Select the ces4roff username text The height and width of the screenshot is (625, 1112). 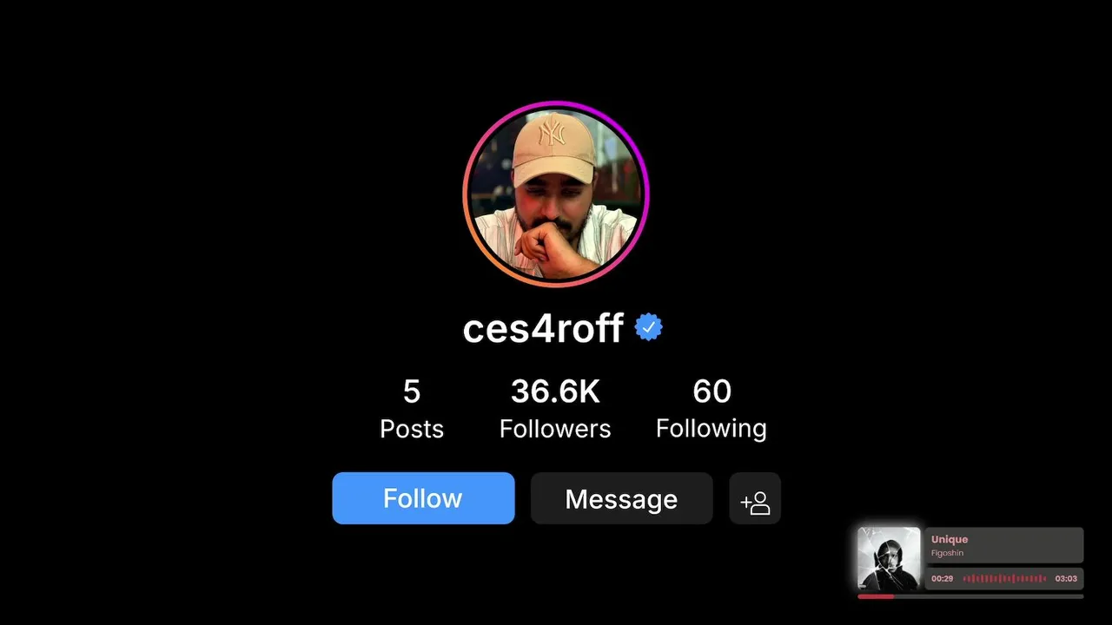pyautogui.click(x=543, y=328)
